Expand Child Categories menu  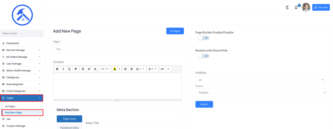coord(21,91)
